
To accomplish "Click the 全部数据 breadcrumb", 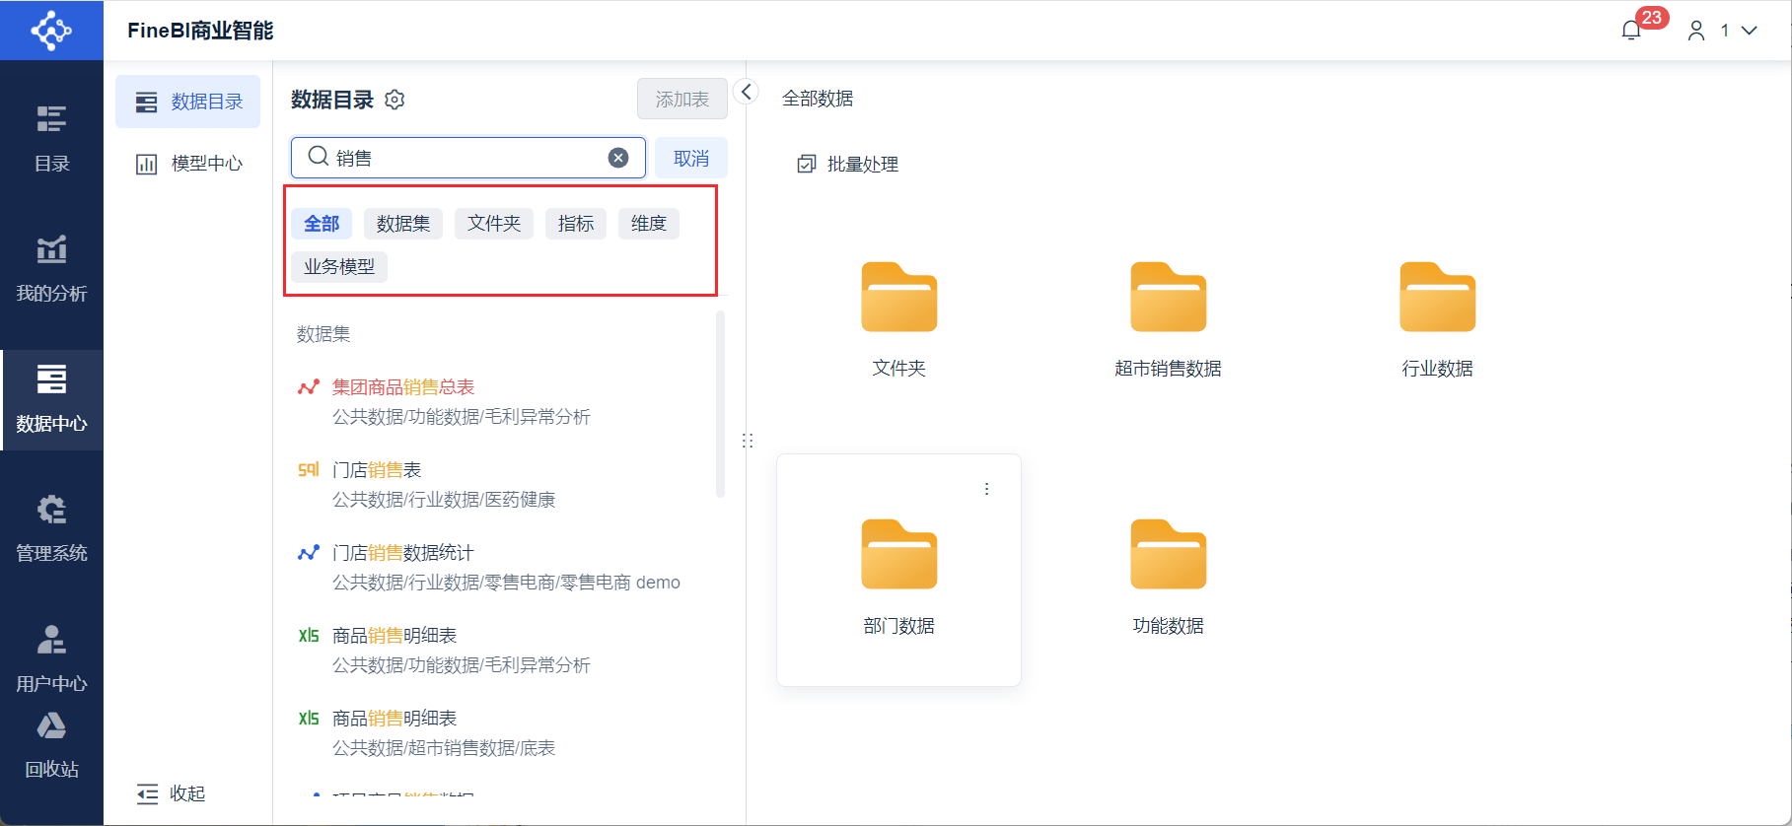I will pyautogui.click(x=818, y=99).
